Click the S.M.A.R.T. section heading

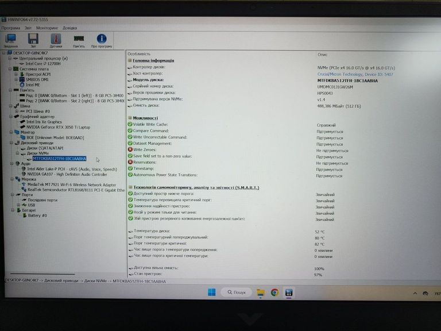pos(196,187)
